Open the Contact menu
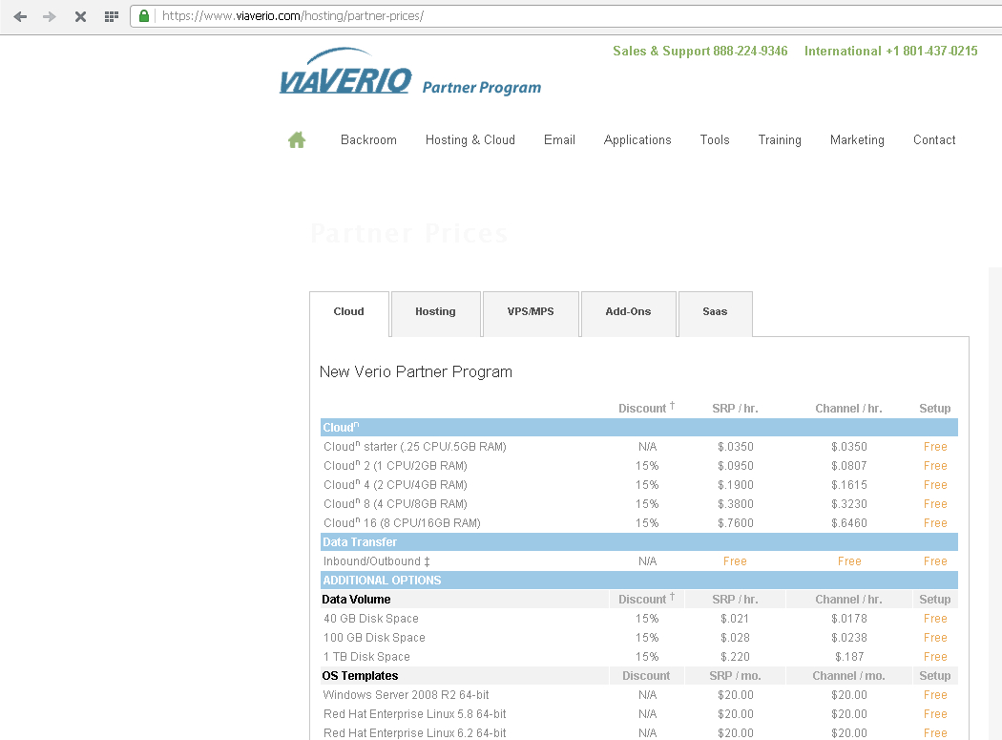 (x=934, y=139)
